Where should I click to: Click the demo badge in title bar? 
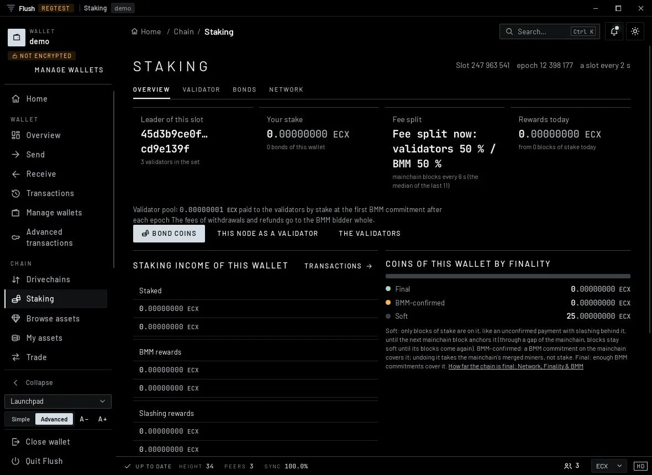pyautogui.click(x=123, y=8)
